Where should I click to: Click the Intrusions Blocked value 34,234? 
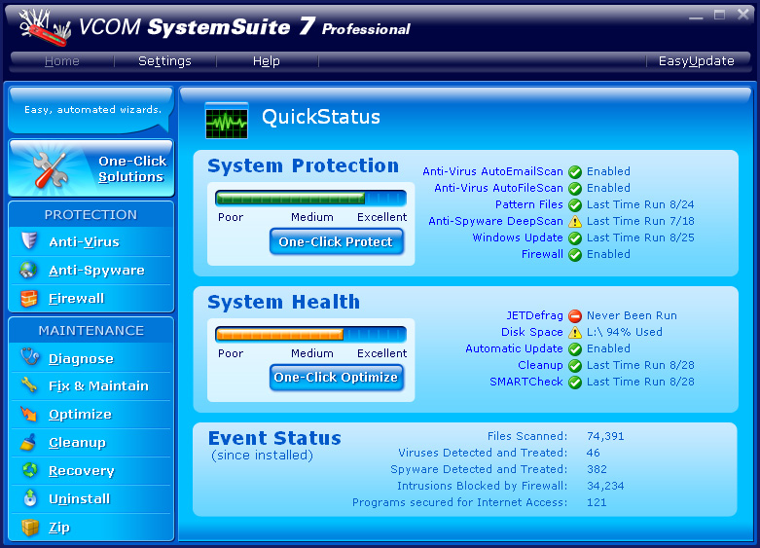click(x=605, y=486)
